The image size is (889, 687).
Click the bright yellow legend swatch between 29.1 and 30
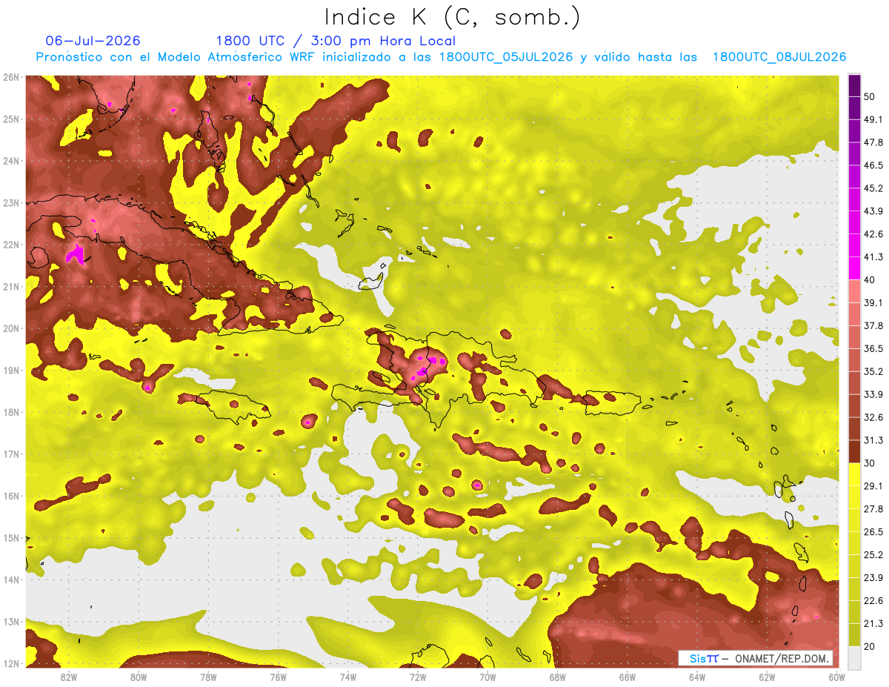(854, 474)
